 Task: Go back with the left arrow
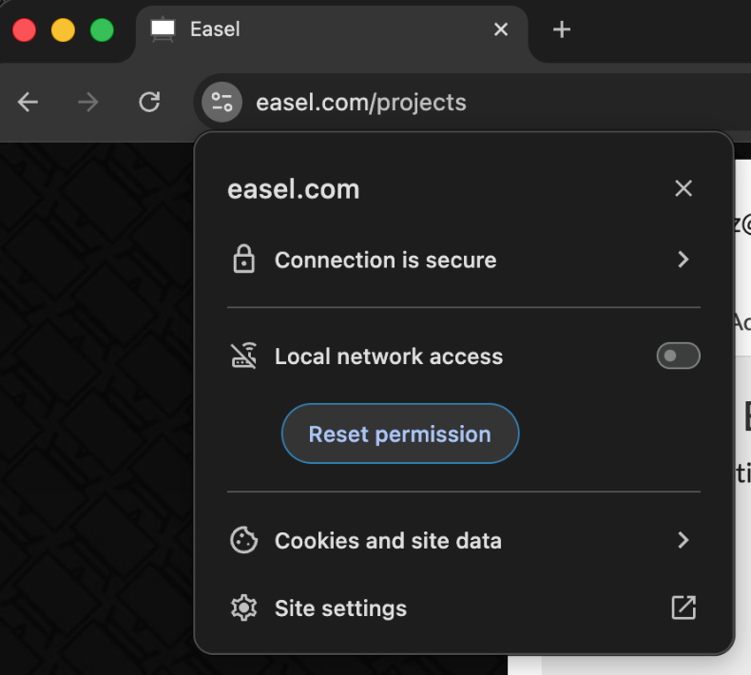click(x=28, y=102)
